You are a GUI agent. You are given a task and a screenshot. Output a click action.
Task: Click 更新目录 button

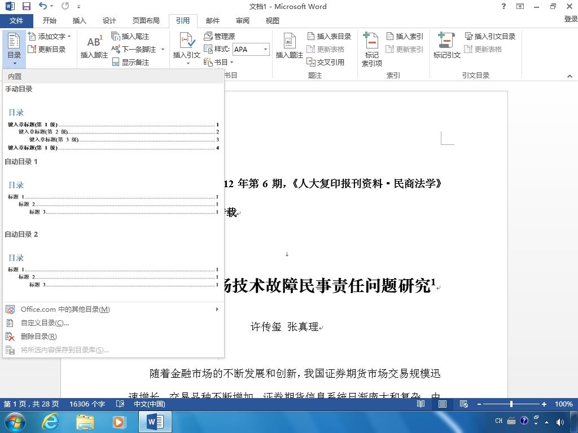click(x=47, y=49)
